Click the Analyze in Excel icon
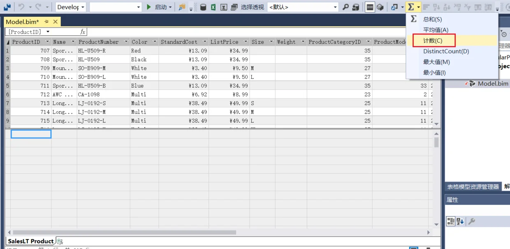 pos(213,7)
